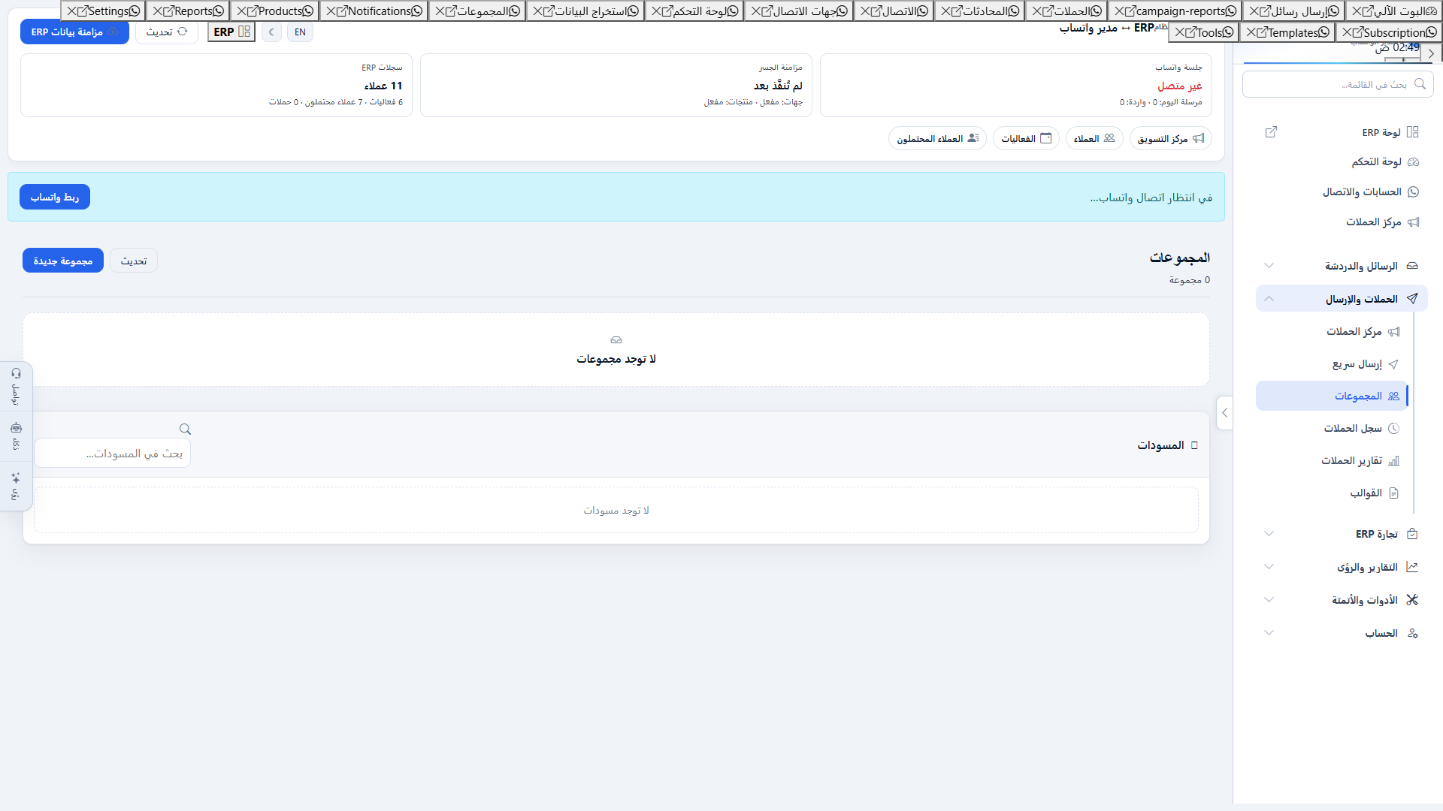Expand the الحساب menu section
The height and width of the screenshot is (811, 1443).
coord(1342,633)
